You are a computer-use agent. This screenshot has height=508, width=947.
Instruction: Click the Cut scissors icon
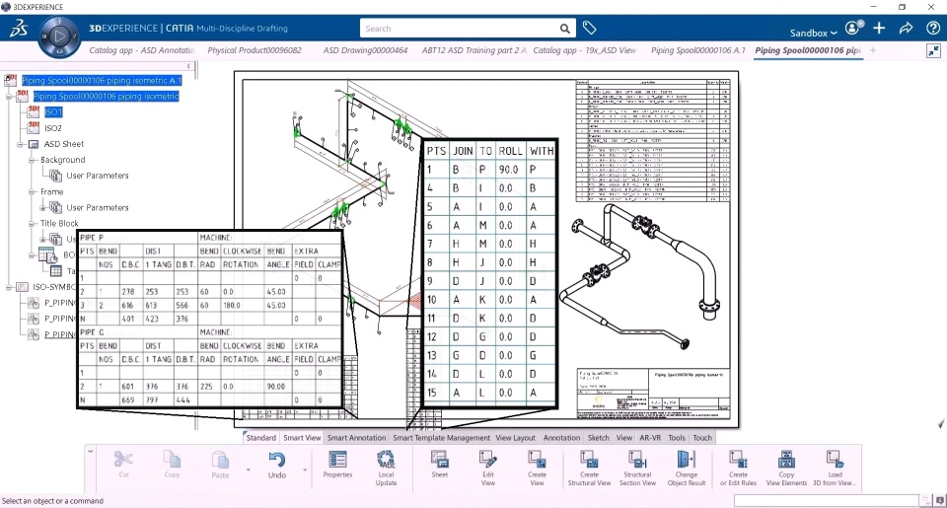(x=123, y=460)
